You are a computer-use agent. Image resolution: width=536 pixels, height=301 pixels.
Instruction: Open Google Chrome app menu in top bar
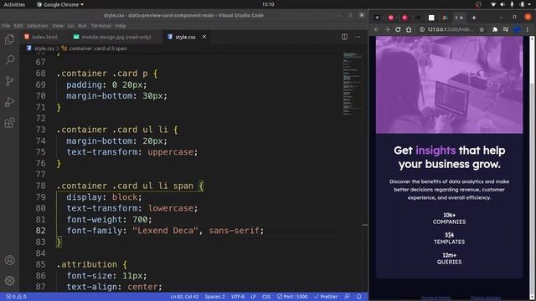click(59, 4)
